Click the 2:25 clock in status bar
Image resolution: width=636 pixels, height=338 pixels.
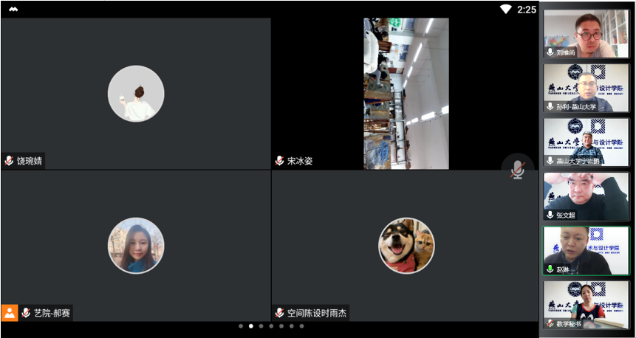pyautogui.click(x=527, y=9)
